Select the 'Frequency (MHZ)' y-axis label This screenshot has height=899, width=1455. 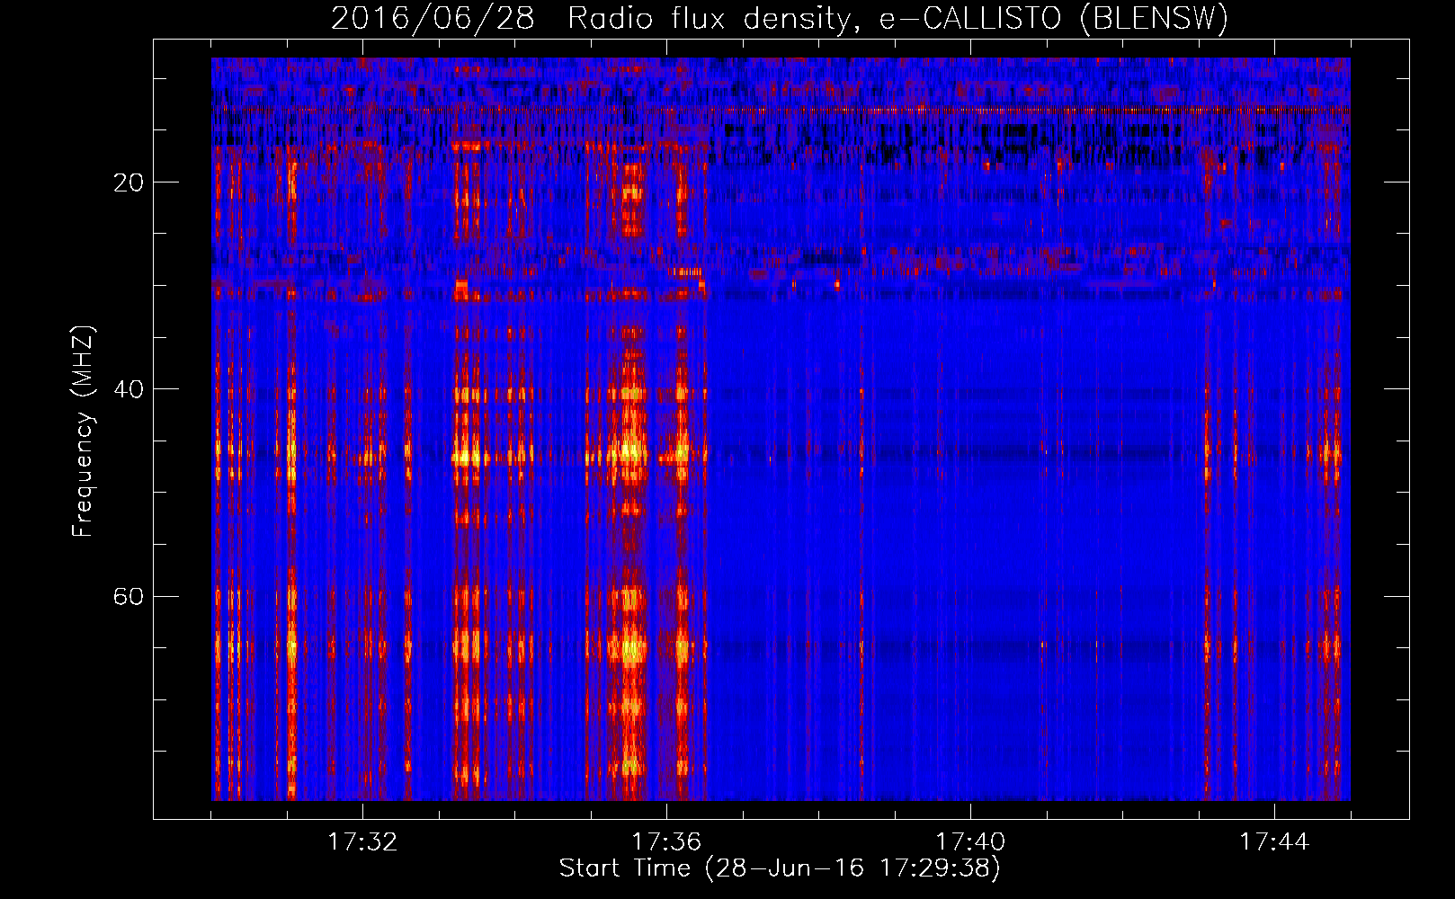[83, 431]
